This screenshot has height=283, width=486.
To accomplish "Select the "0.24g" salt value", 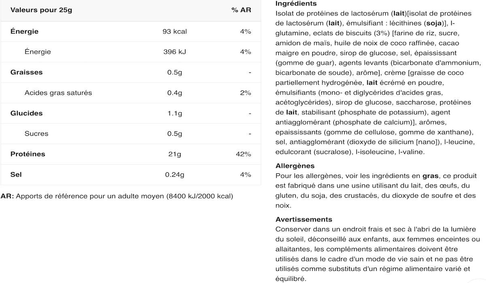I will [175, 175].
